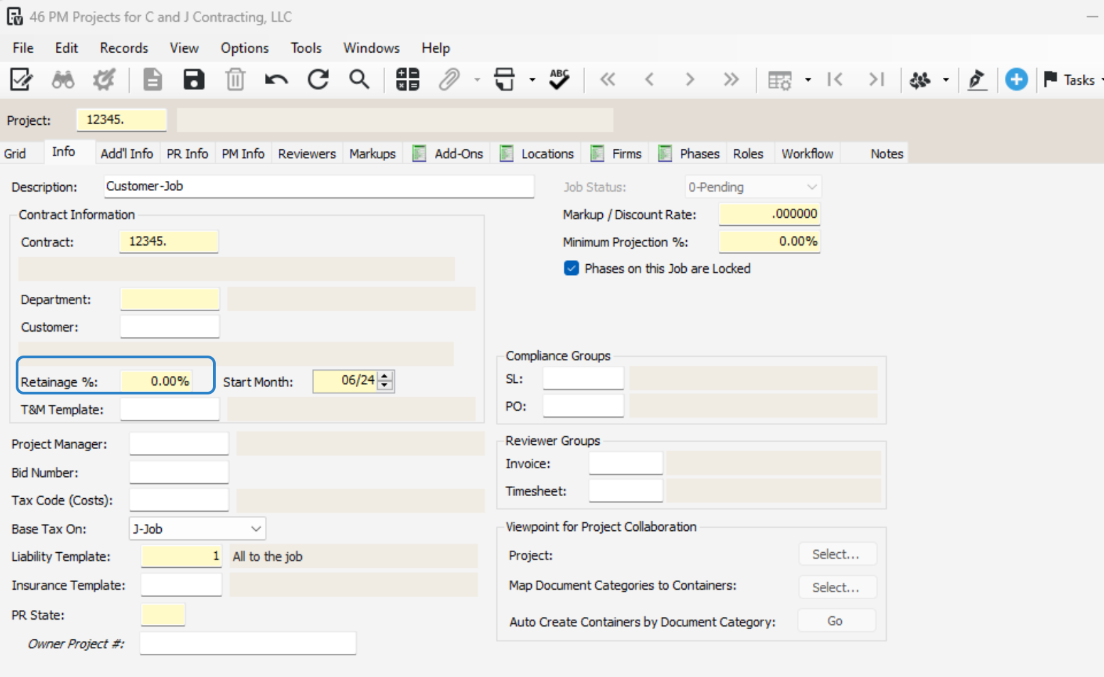Click Go to auto create containers
1104x677 pixels.
[x=836, y=621]
